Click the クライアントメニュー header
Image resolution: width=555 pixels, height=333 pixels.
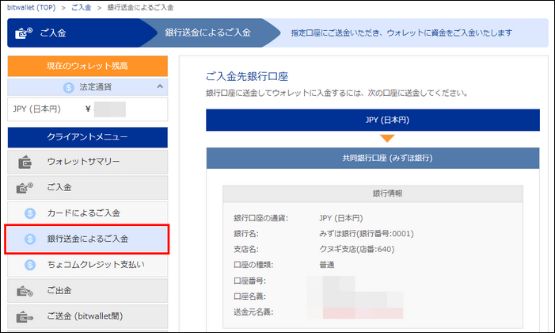87,137
